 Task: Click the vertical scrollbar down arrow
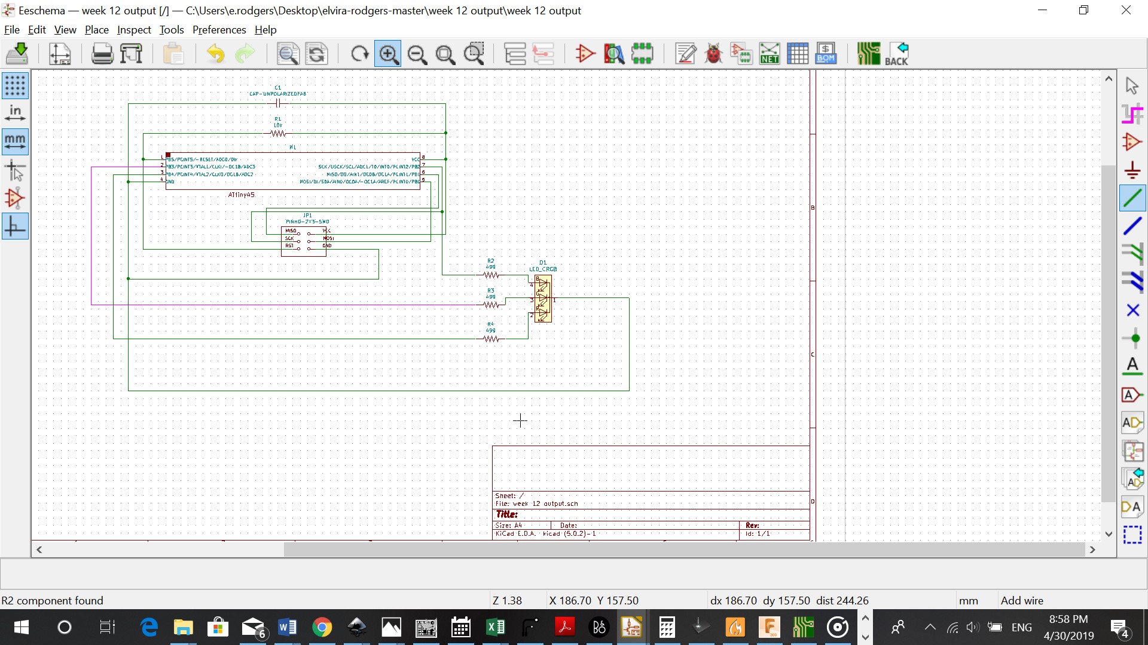pyautogui.click(x=1109, y=534)
